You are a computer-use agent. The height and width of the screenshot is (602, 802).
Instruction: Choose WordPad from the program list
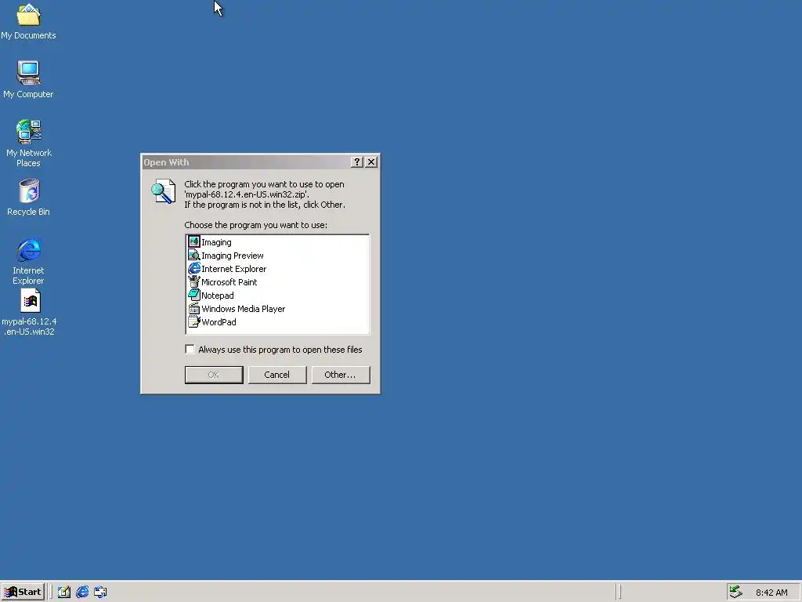point(219,322)
